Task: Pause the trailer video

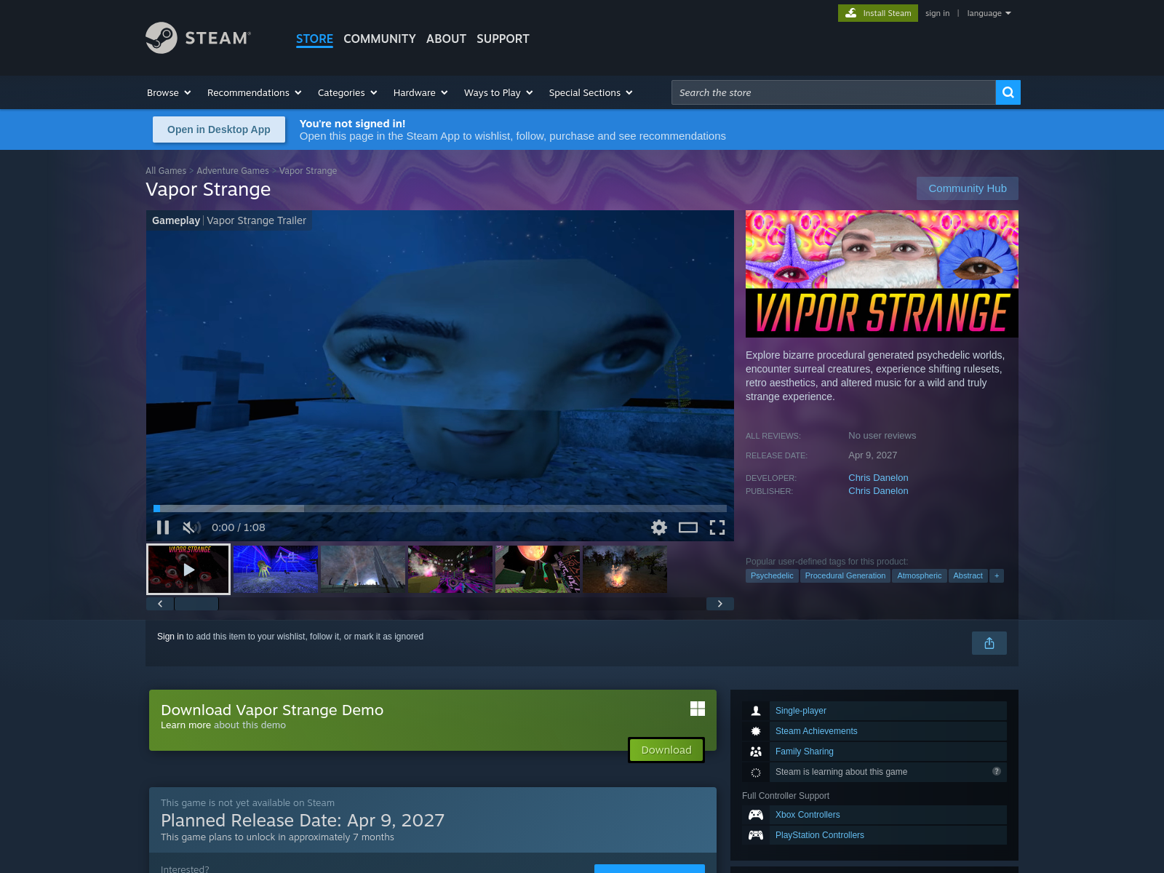Action: [x=163, y=527]
